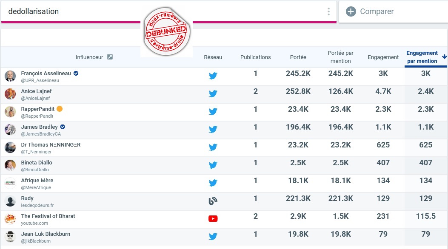Screen dimensions: 448x249
Task: Click Twitter icon in François Asselineau row
Action: click(213, 76)
